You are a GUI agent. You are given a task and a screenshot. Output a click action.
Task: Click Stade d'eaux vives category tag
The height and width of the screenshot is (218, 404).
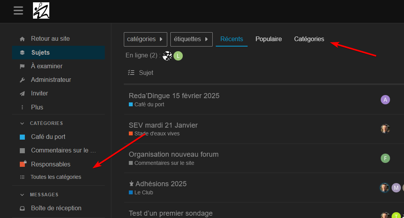pos(154,133)
